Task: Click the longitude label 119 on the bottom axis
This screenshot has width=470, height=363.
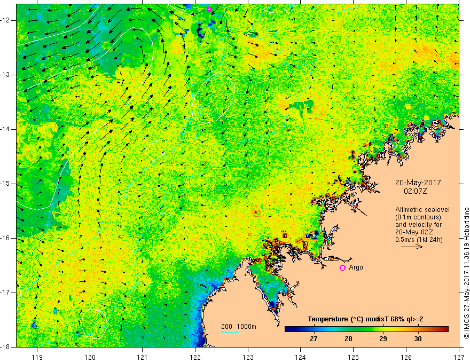Action: [37, 357]
